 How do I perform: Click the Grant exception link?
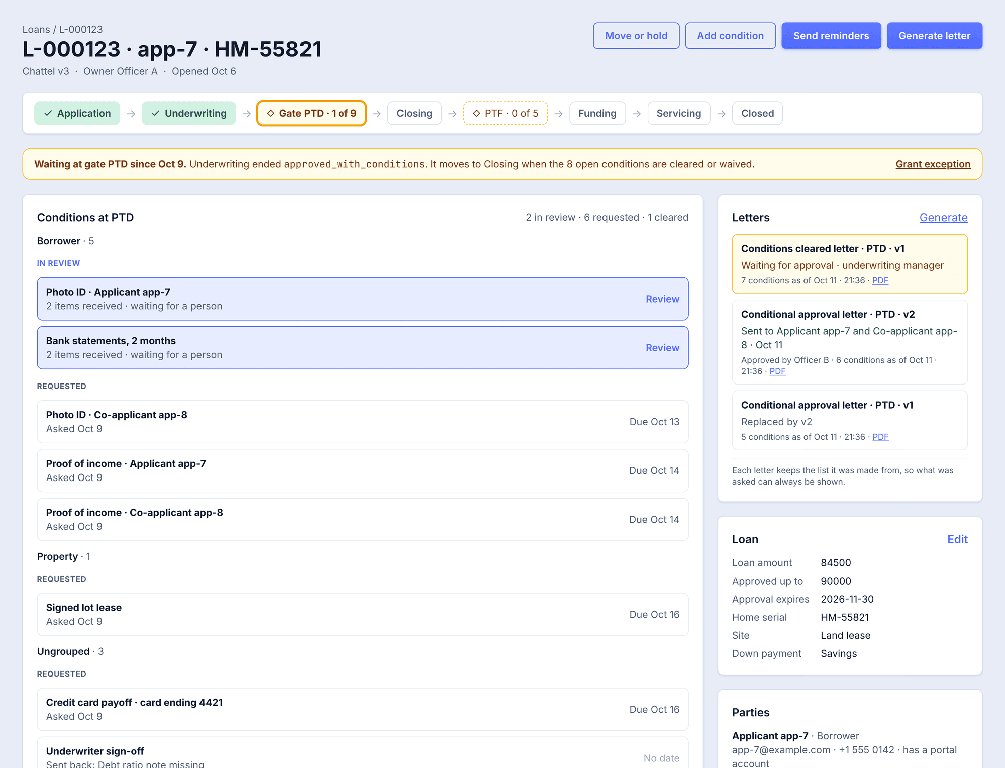[x=933, y=164]
